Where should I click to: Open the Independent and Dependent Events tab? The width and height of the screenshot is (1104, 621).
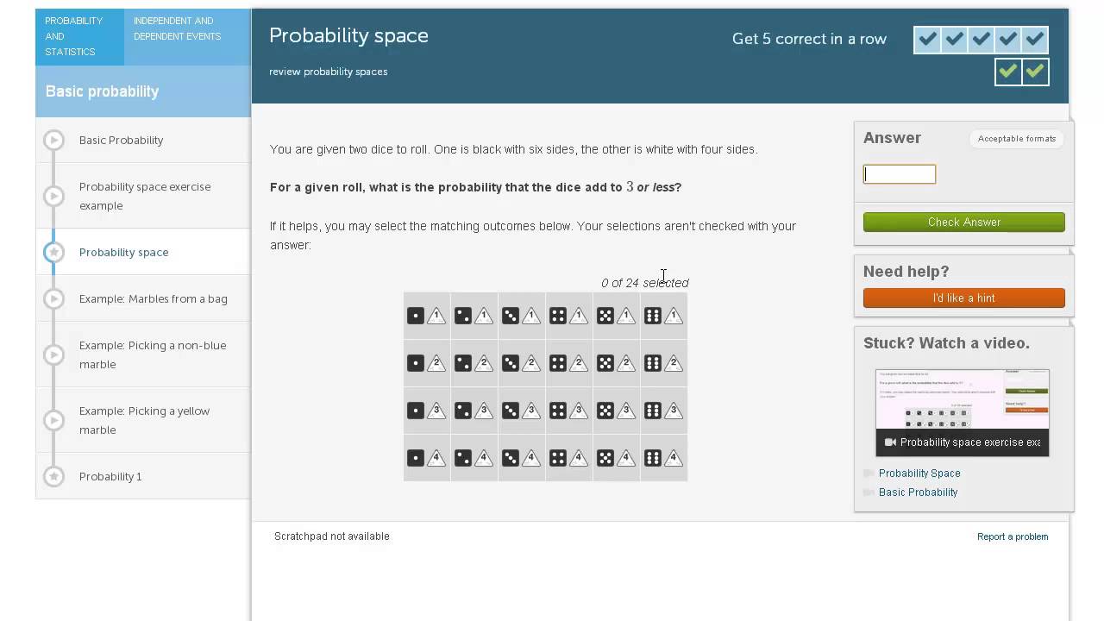click(x=178, y=28)
